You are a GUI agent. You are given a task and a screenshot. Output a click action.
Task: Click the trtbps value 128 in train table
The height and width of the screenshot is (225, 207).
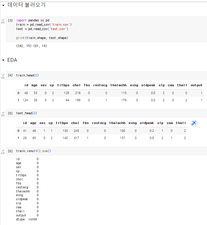point(66,93)
